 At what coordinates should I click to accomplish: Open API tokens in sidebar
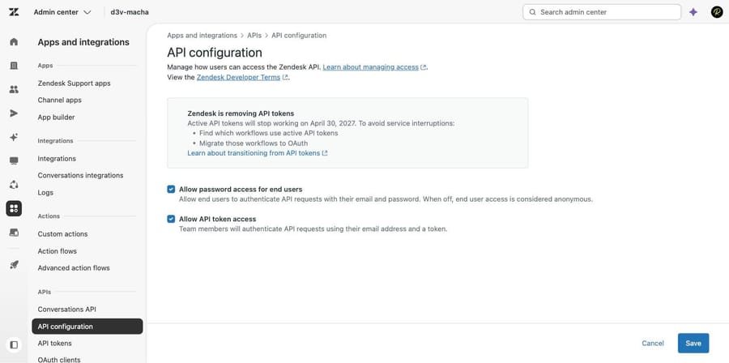point(55,343)
